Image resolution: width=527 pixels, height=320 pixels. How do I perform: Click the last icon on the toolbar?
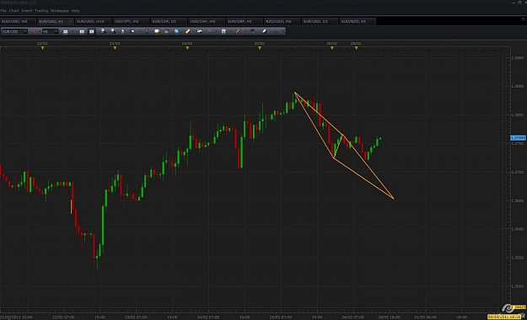[283, 31]
